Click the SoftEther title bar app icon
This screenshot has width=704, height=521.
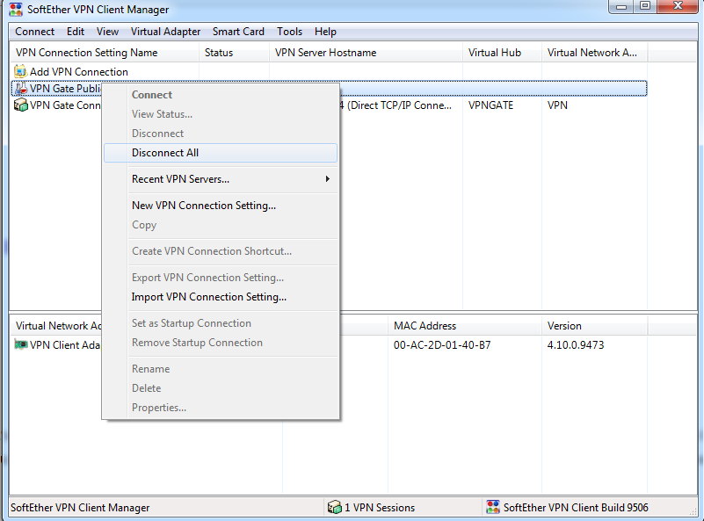pos(16,10)
